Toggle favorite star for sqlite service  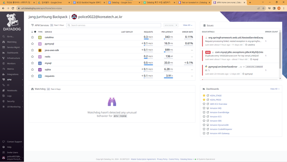coord(32,70)
